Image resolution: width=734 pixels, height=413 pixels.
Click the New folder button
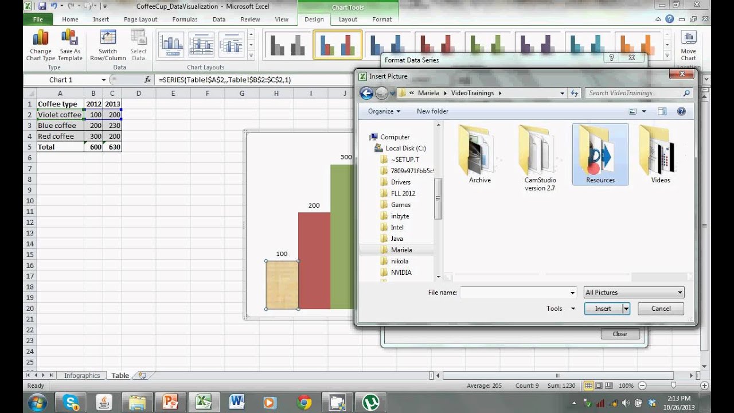pos(432,111)
